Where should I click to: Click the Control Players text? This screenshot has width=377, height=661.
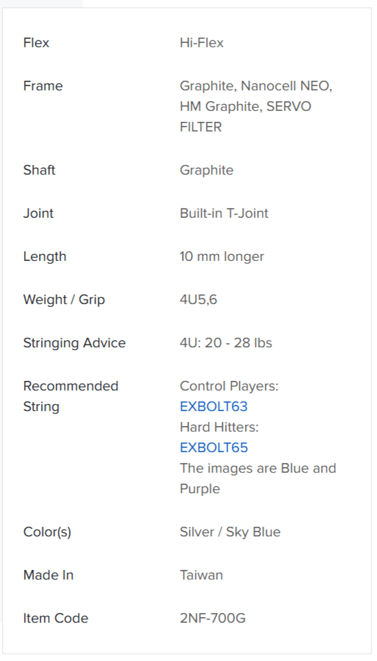coord(229,386)
